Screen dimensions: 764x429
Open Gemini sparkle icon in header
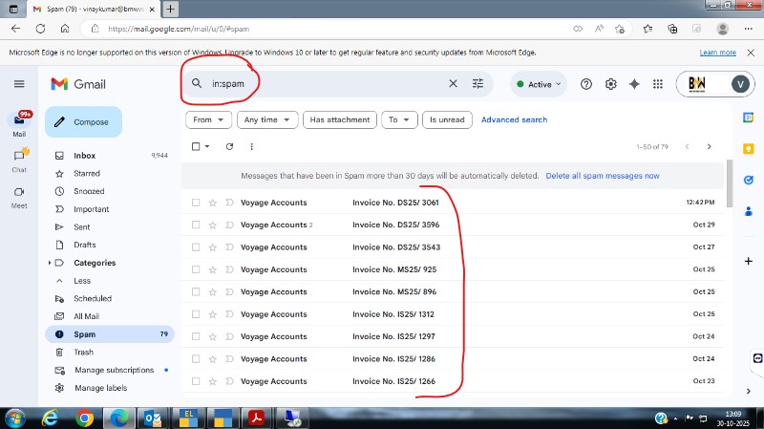pos(634,84)
